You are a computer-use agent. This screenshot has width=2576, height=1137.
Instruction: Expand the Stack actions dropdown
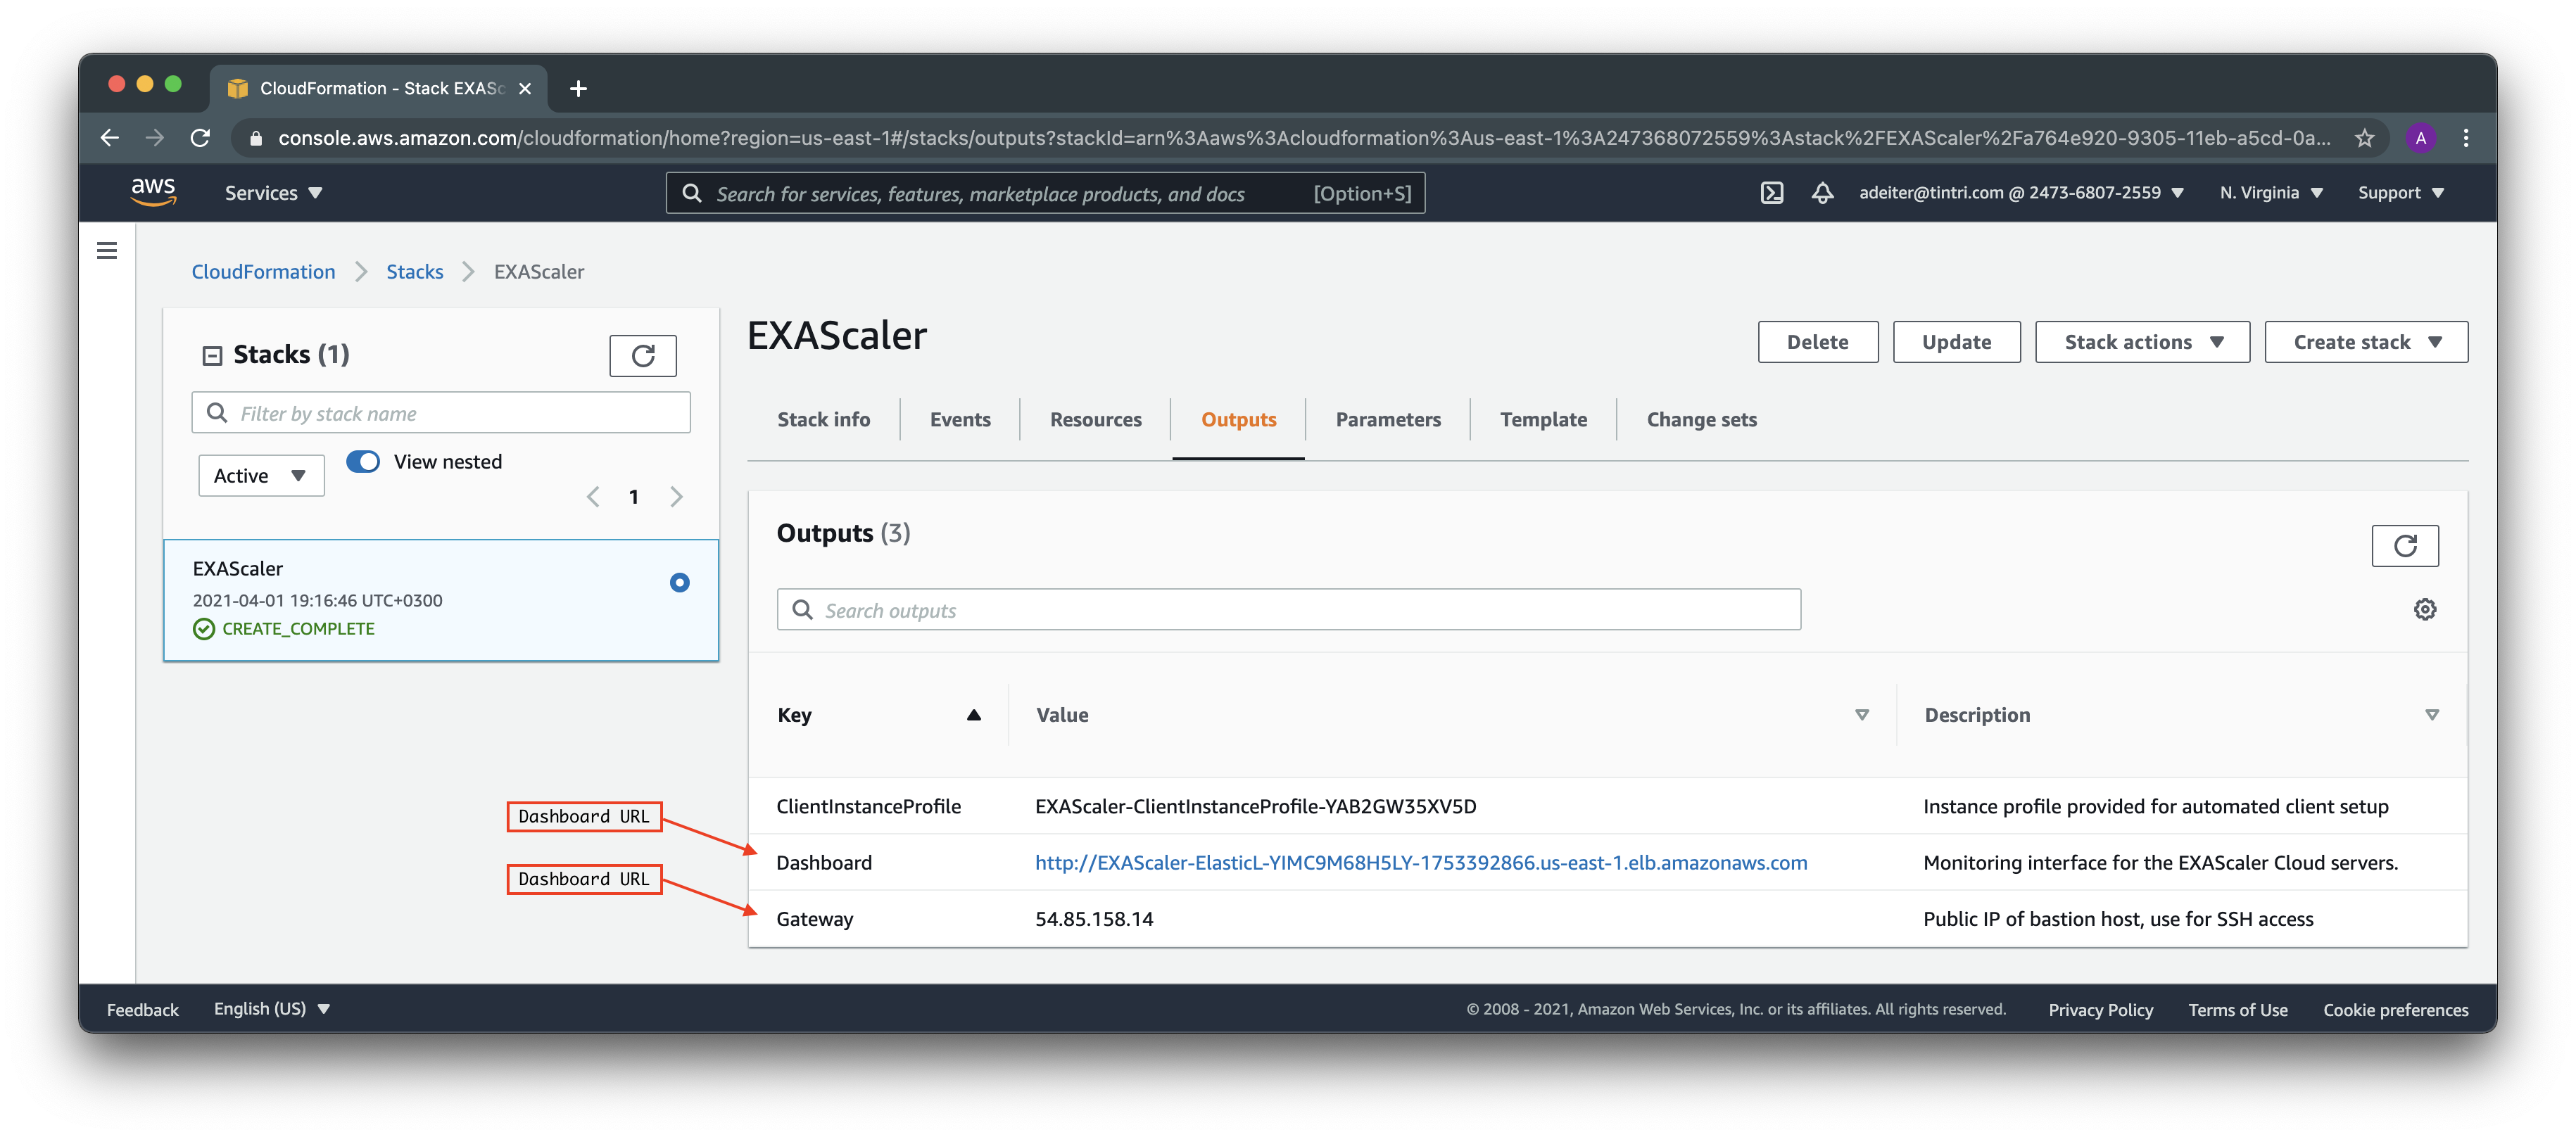2142,342
